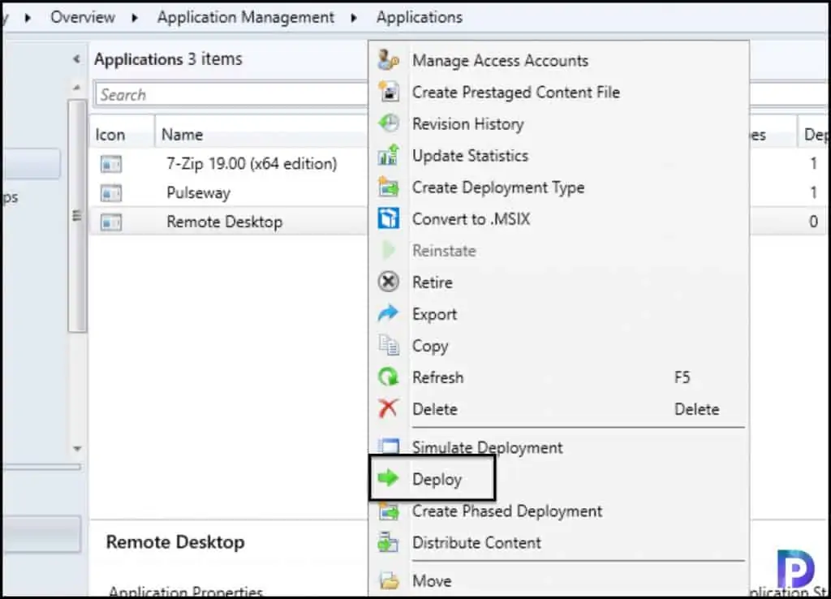Select the 7-Zip 19.00 (x64 edition) row

pos(229,164)
